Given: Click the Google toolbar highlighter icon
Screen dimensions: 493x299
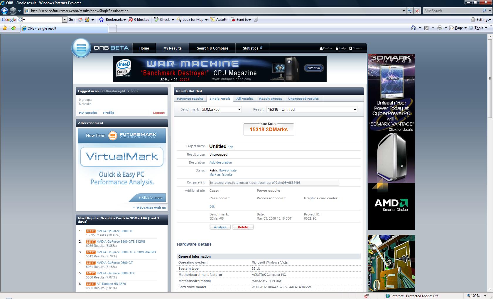Looking at the screenshot, I should 256,20.
